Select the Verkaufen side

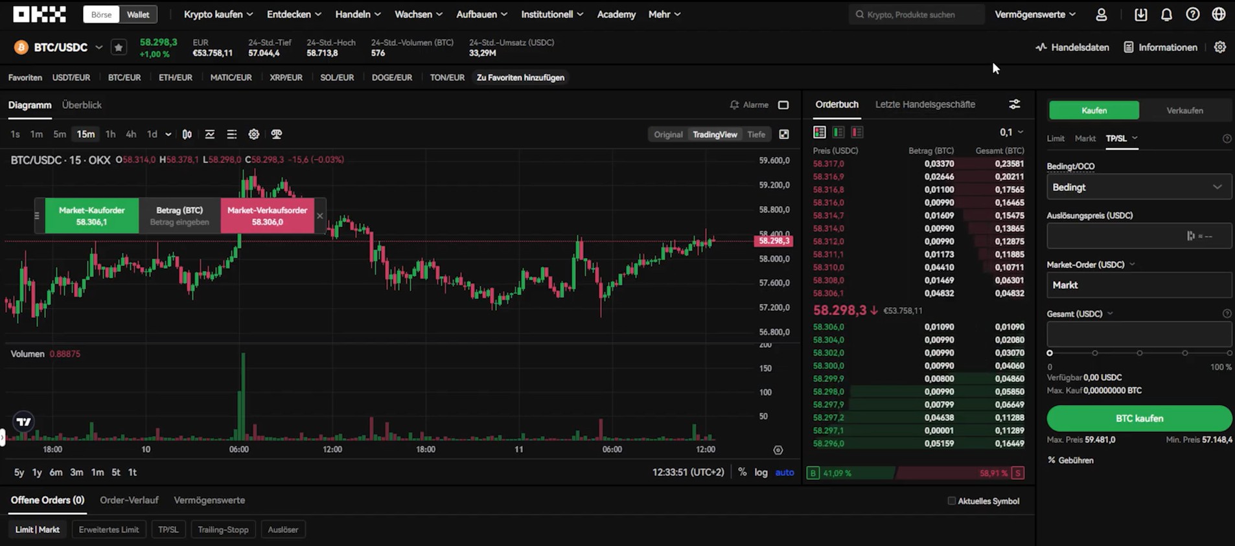1184,110
